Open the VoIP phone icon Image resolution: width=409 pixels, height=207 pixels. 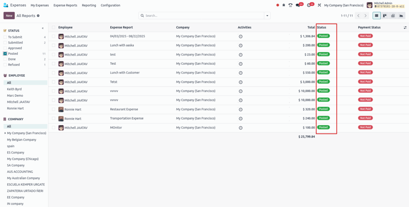290,5
